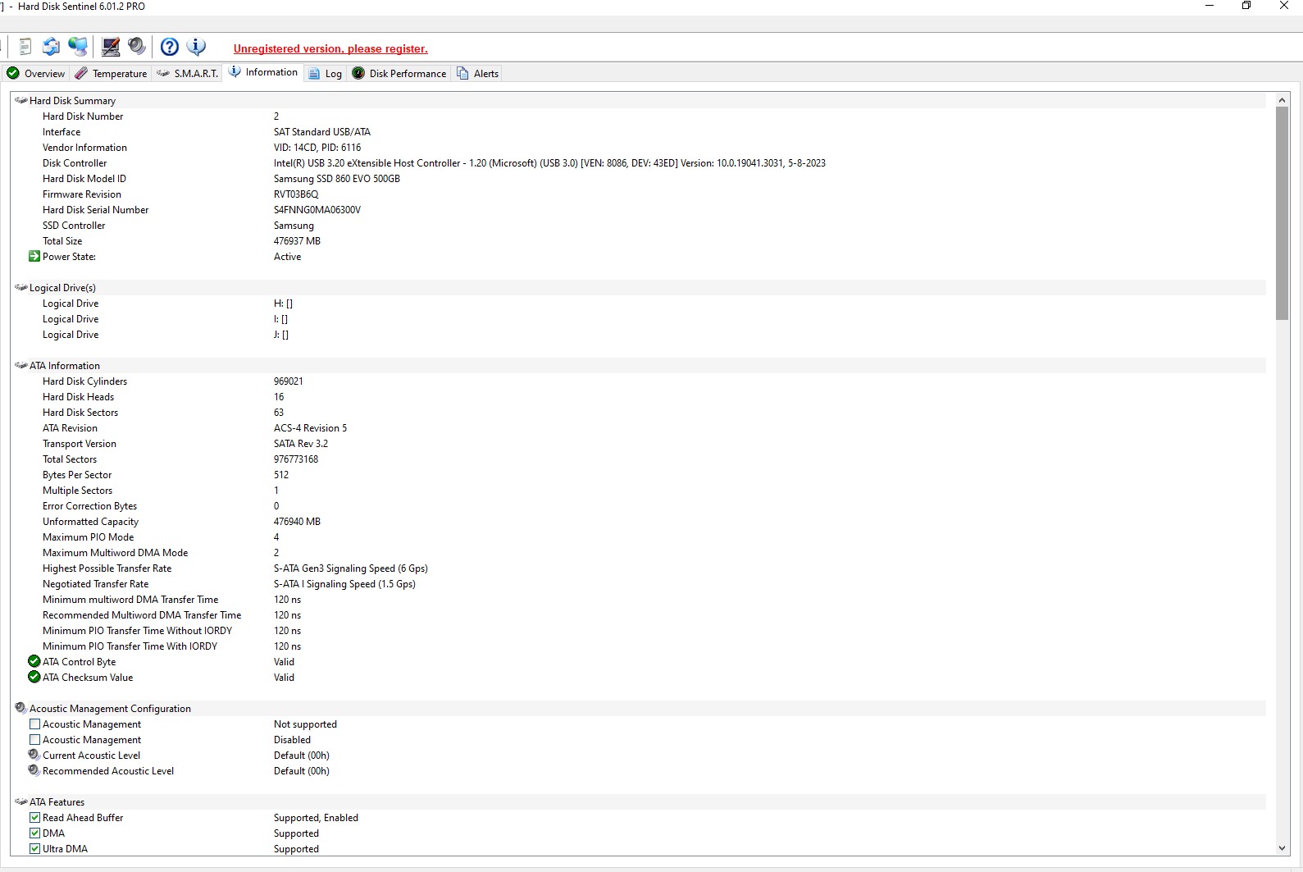The height and width of the screenshot is (872, 1303).
Task: Click the Acoustic Management Configuration speaker icon
Action: (x=21, y=708)
